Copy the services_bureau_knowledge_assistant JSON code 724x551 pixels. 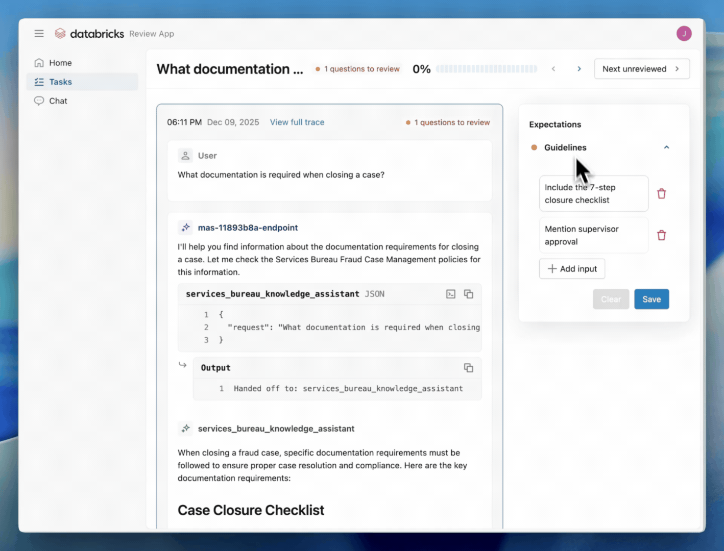tap(468, 294)
